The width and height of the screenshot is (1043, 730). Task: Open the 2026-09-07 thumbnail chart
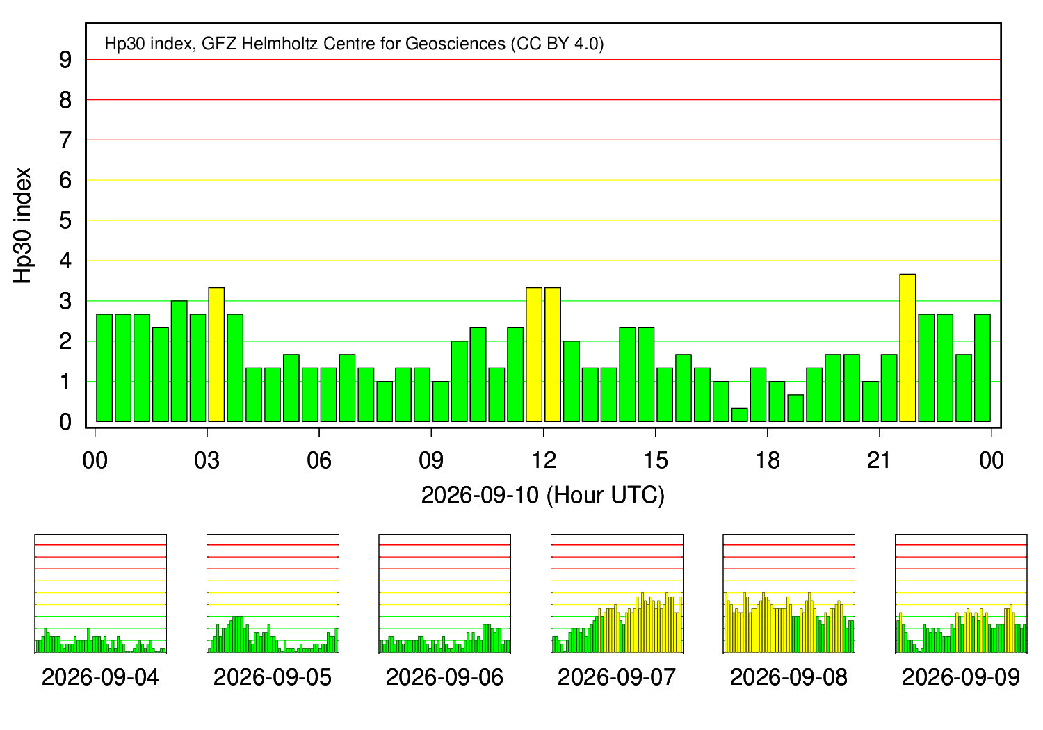pos(617,594)
